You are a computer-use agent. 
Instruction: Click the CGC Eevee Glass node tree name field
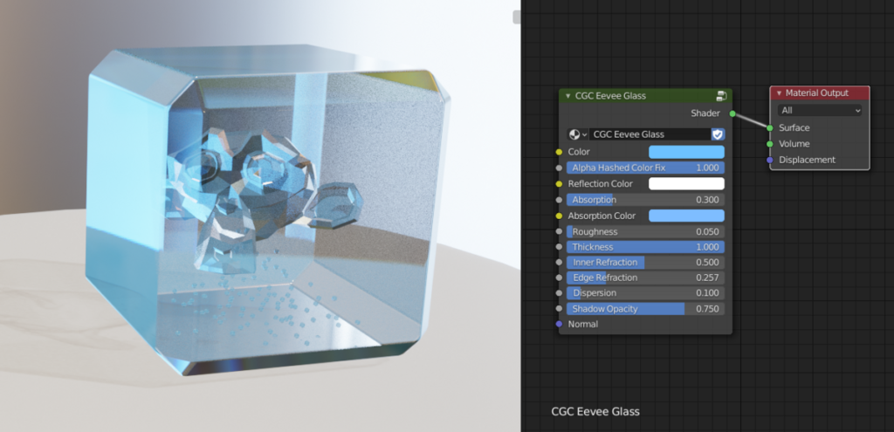650,134
